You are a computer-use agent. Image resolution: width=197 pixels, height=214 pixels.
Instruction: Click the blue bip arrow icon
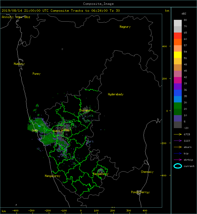click(178, 154)
